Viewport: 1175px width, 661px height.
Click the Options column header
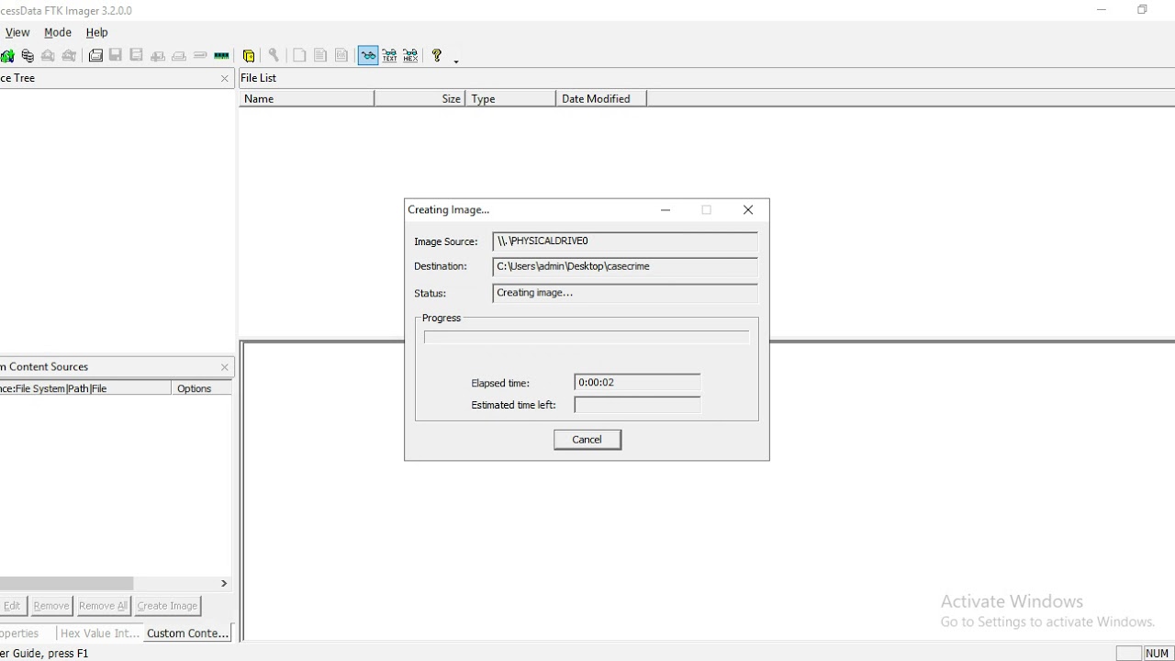coord(201,388)
